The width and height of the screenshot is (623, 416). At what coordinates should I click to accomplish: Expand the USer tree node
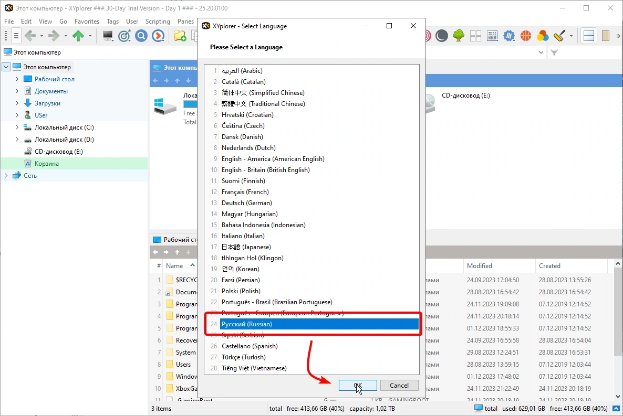click(x=17, y=115)
